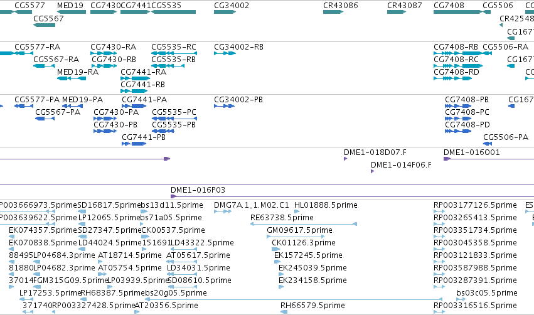534x315 pixels.
Task: Click EST AT20356.5prime
Action: tap(137, 312)
